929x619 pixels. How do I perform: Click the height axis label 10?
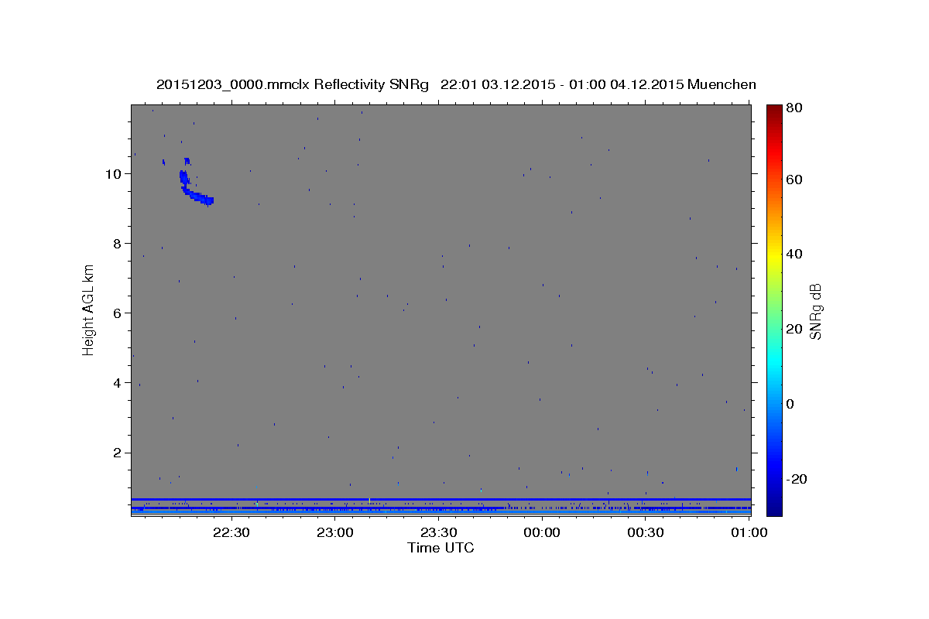(113, 173)
